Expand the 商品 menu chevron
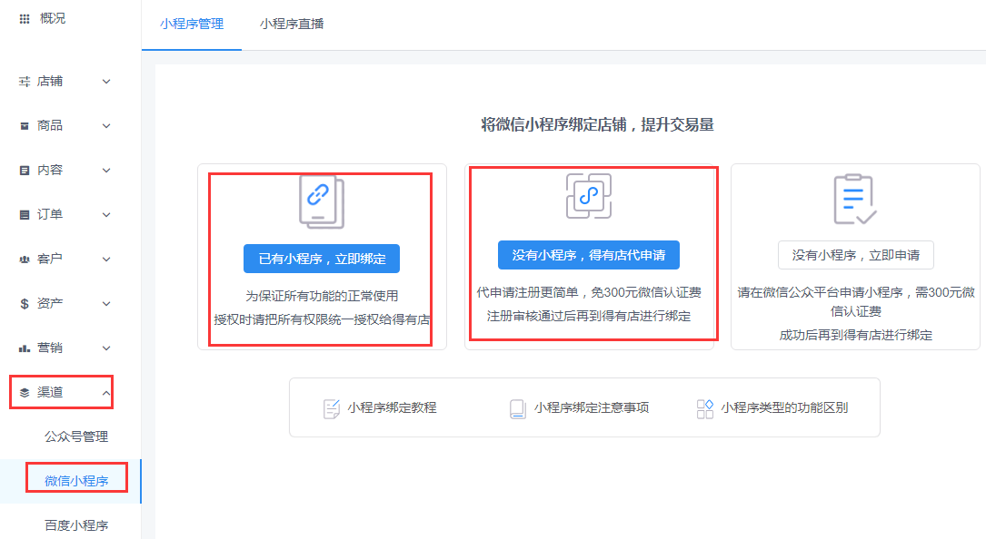Image resolution: width=986 pixels, height=539 pixels. coord(106,125)
